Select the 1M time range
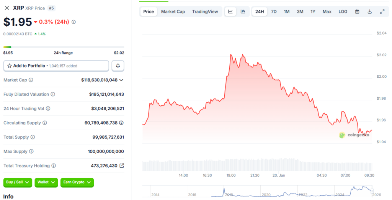Viewport: 392px width, 200px height. [x=286, y=11]
